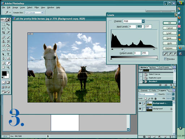
Task: Pick the Hand tool
Action: coord(4,67)
